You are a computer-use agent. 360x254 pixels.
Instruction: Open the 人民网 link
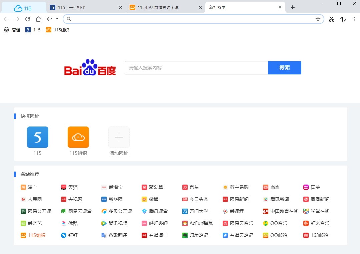[31, 199]
